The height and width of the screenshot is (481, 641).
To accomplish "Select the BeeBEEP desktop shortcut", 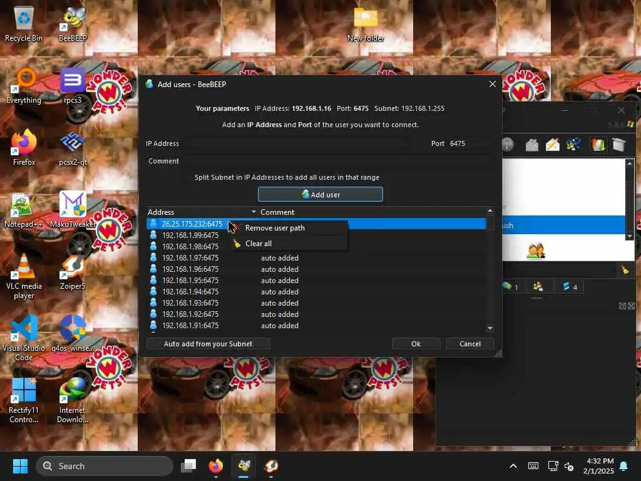I will point(73,24).
